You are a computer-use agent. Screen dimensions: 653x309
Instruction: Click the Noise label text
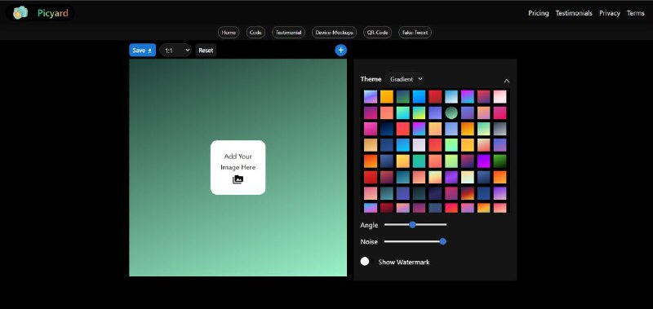click(369, 241)
